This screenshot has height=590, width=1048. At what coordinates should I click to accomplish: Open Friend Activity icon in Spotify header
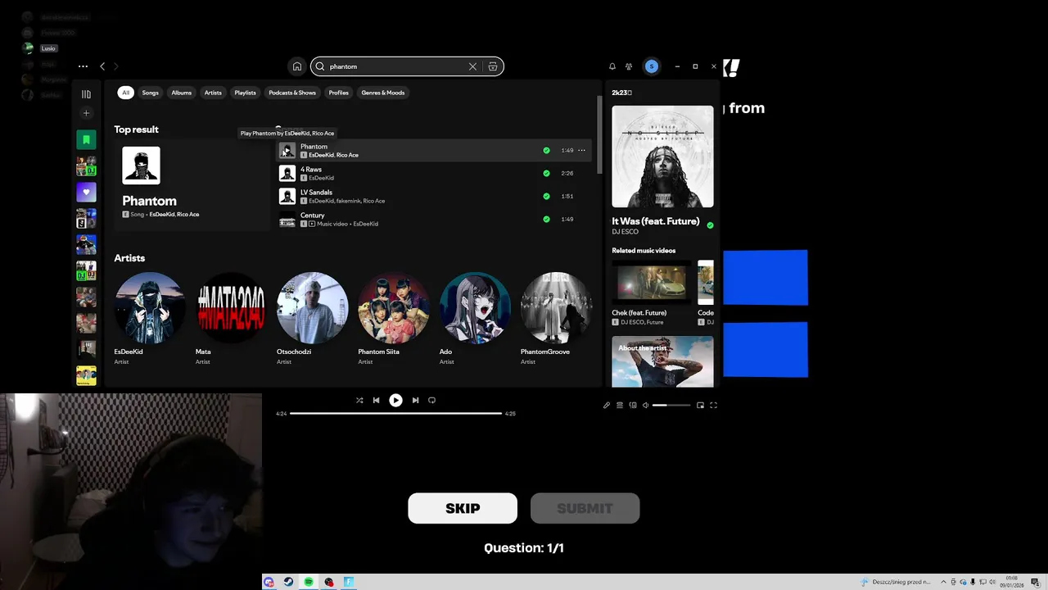(629, 66)
